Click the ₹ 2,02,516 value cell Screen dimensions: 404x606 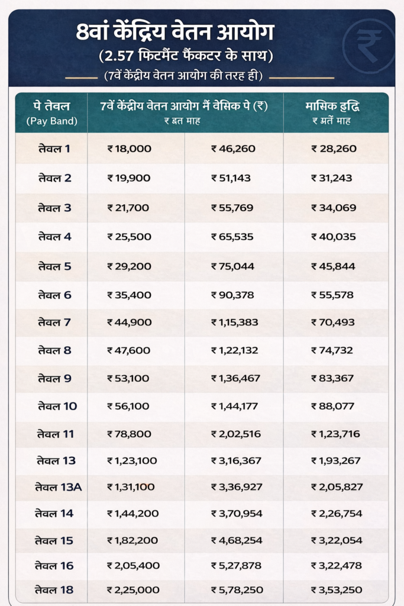(x=235, y=434)
